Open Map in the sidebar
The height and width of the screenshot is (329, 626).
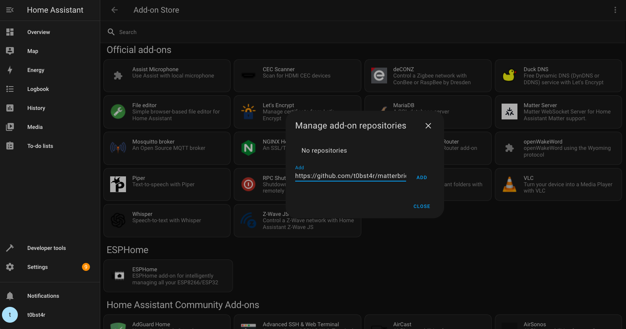point(50,51)
